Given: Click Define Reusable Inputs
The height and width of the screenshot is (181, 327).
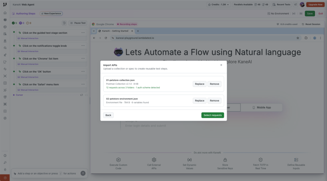Looking at the screenshot, I should coord(296,164).
